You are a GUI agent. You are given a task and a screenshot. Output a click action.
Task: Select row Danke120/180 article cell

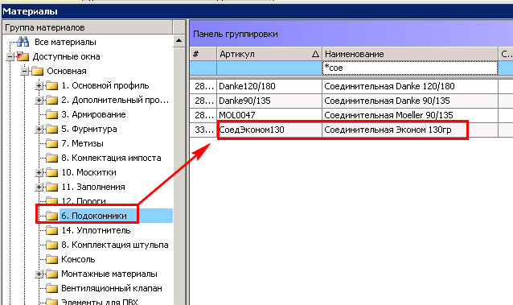(269, 86)
